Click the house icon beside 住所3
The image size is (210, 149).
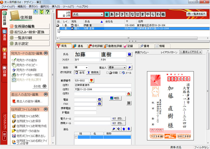coord(129,94)
